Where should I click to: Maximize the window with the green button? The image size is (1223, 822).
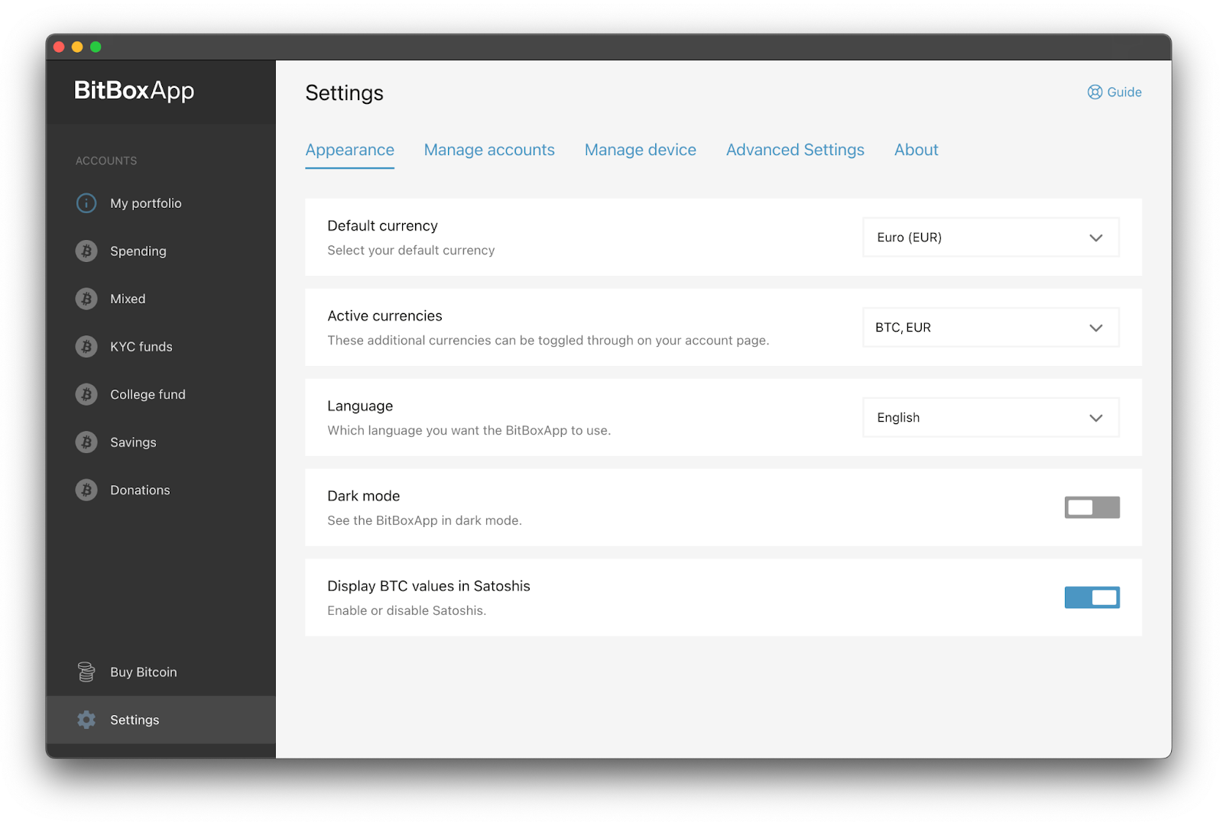96,47
